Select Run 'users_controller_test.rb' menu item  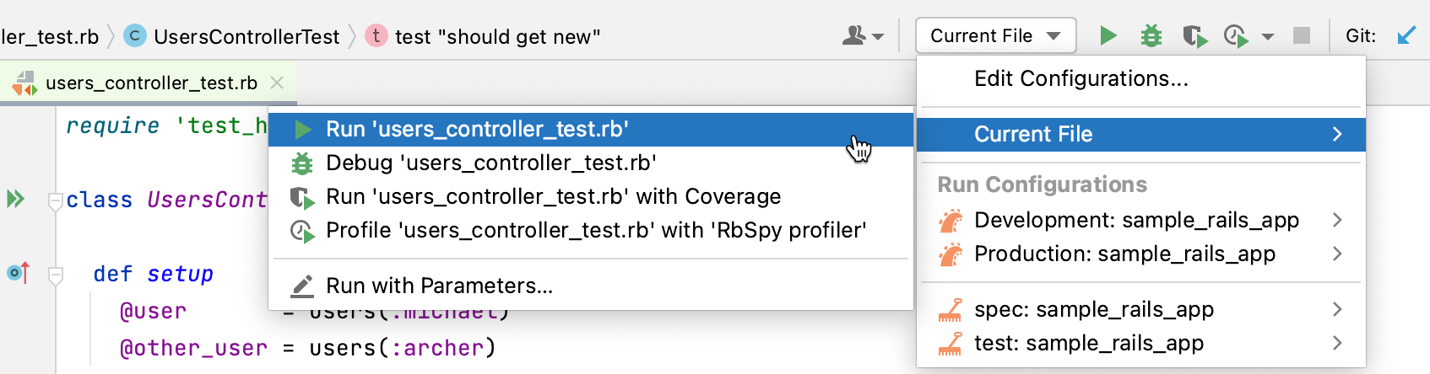pyautogui.click(x=477, y=130)
